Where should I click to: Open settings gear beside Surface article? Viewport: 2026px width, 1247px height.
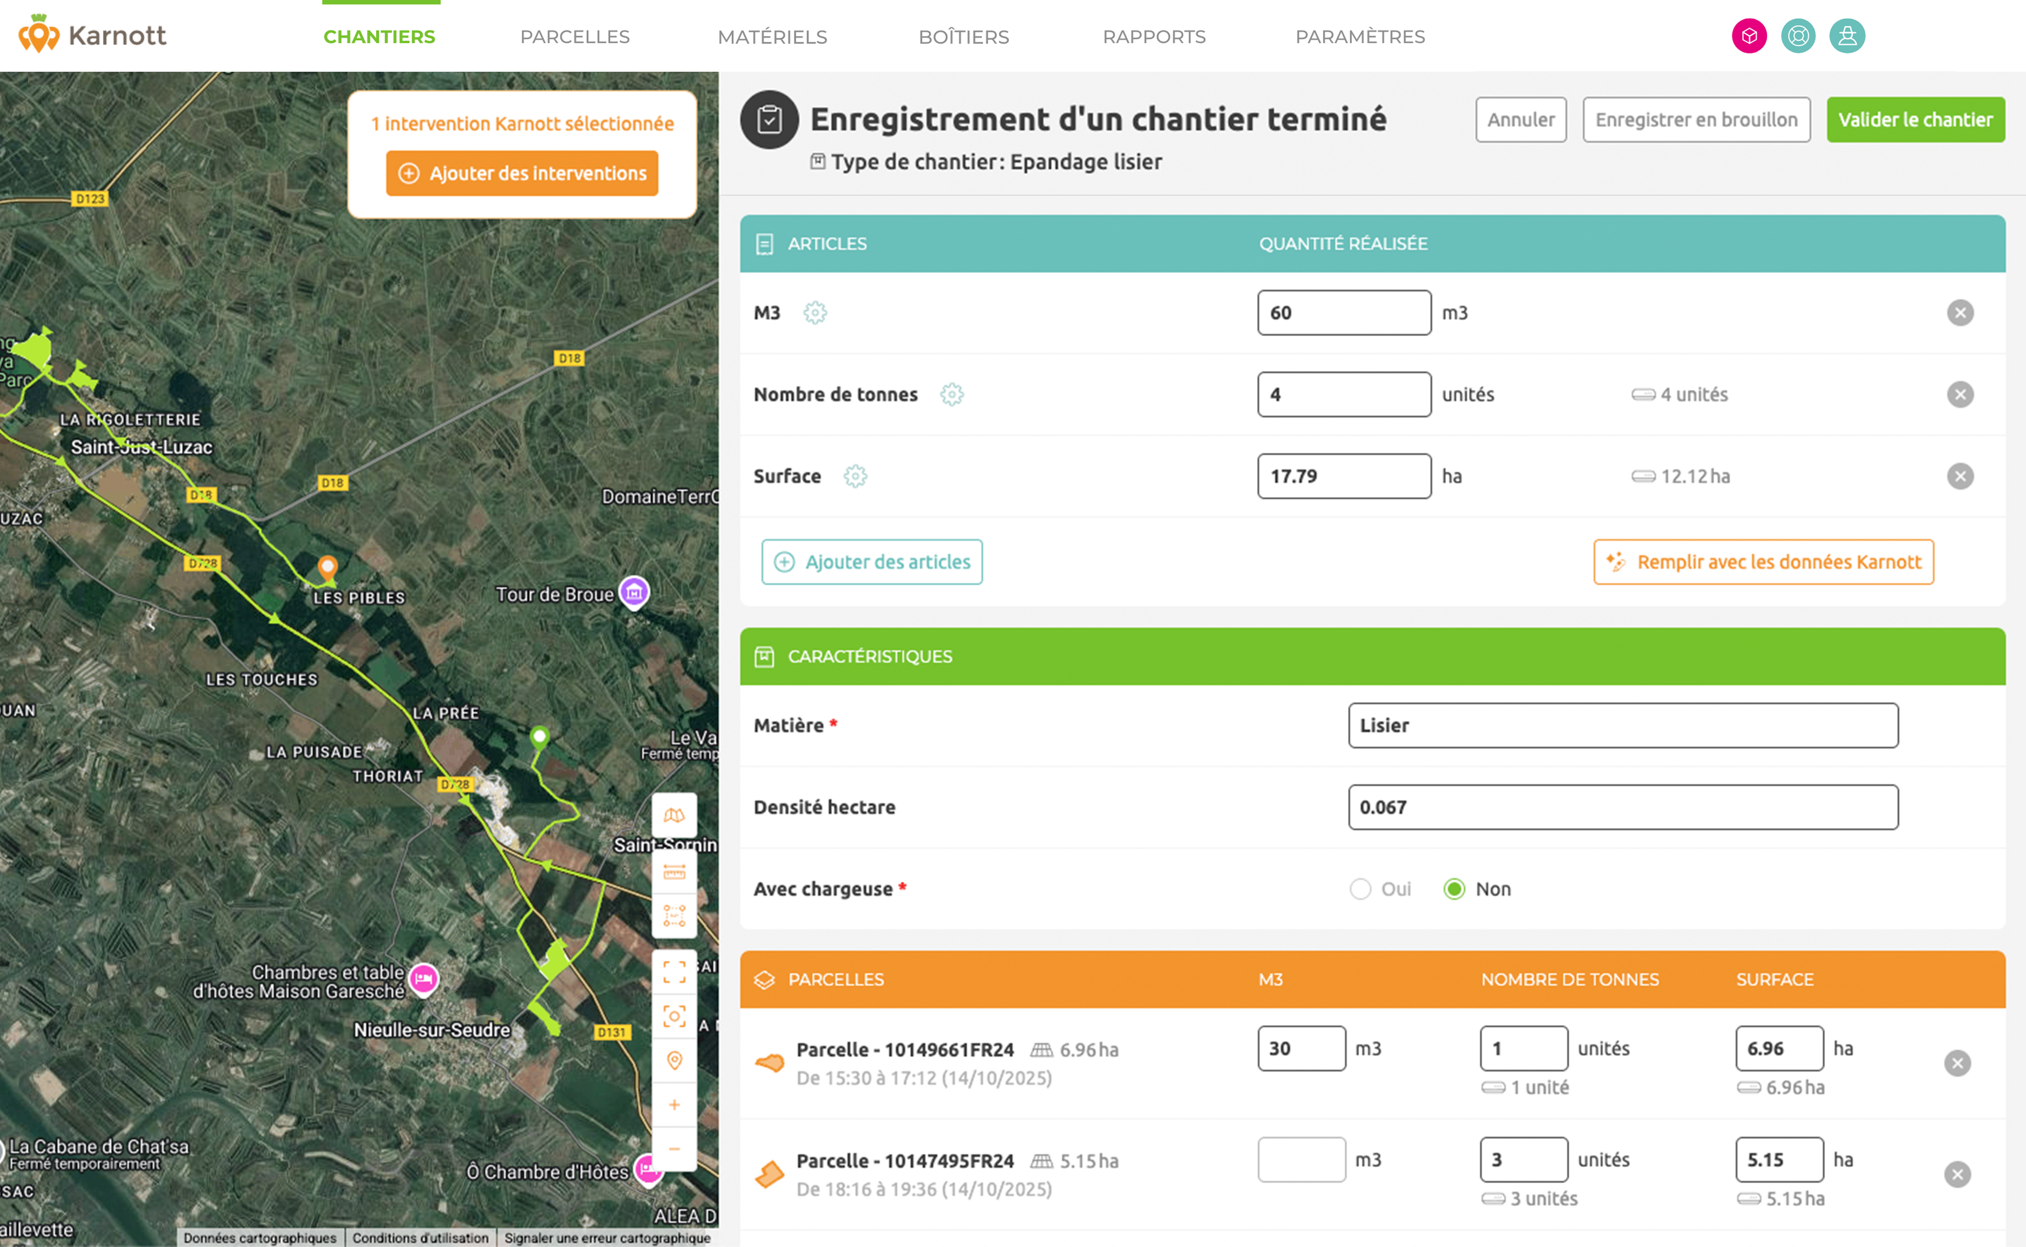[x=855, y=476]
